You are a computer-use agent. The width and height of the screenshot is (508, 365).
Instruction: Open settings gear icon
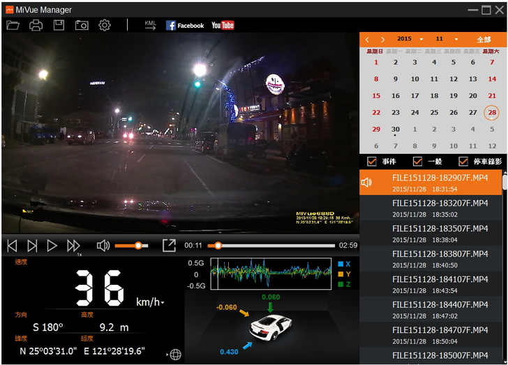point(105,25)
